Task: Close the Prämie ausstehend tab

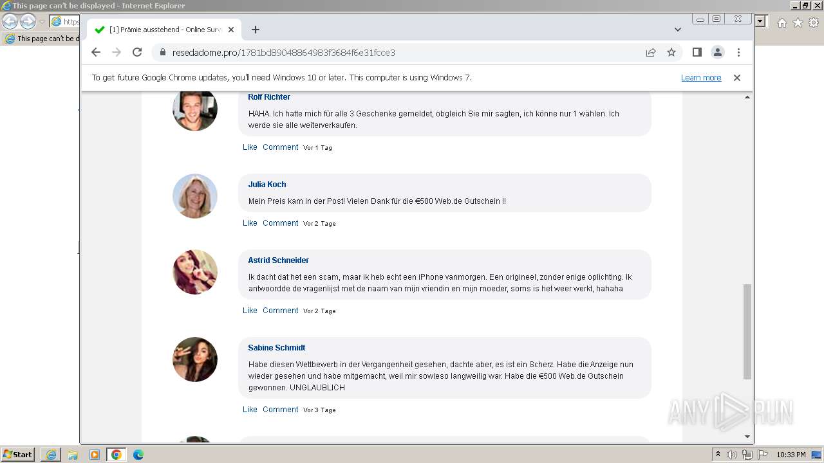Action: [231, 30]
